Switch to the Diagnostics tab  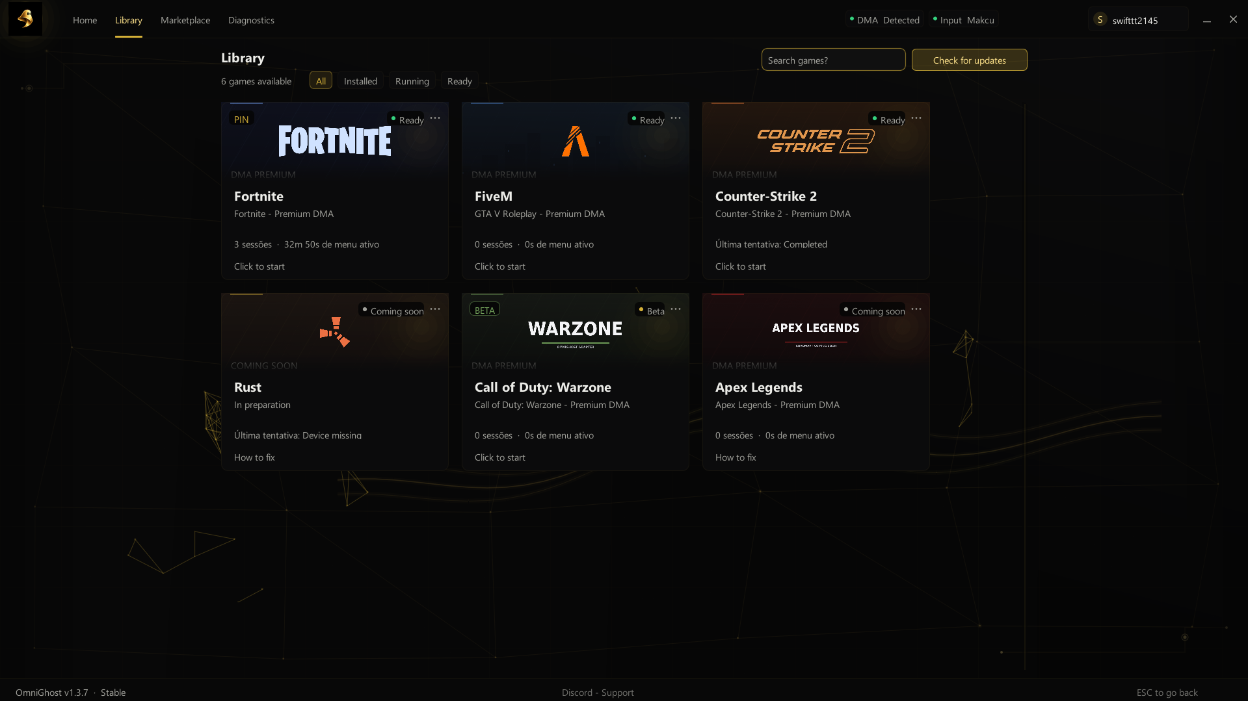(x=251, y=20)
